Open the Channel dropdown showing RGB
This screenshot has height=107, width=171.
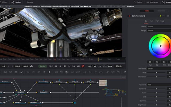coord(159,85)
